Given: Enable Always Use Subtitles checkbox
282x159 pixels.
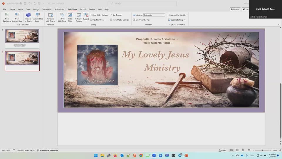Looking at the screenshot, I should [x=169, y=15].
